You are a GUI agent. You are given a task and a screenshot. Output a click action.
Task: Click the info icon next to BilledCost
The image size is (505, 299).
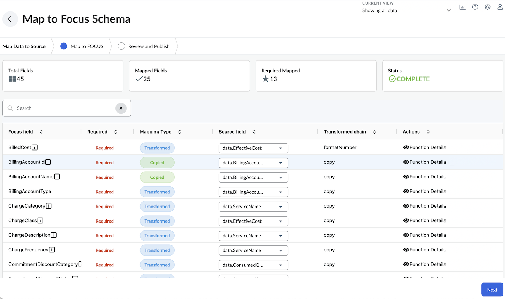(x=35, y=147)
